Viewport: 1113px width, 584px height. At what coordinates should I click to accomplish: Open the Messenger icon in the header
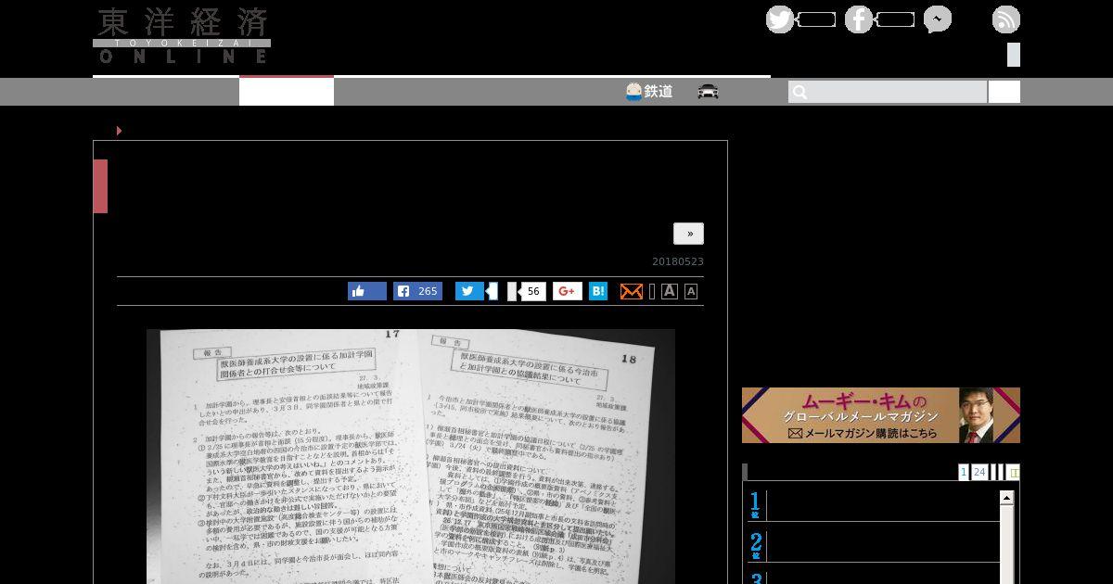[x=938, y=19]
